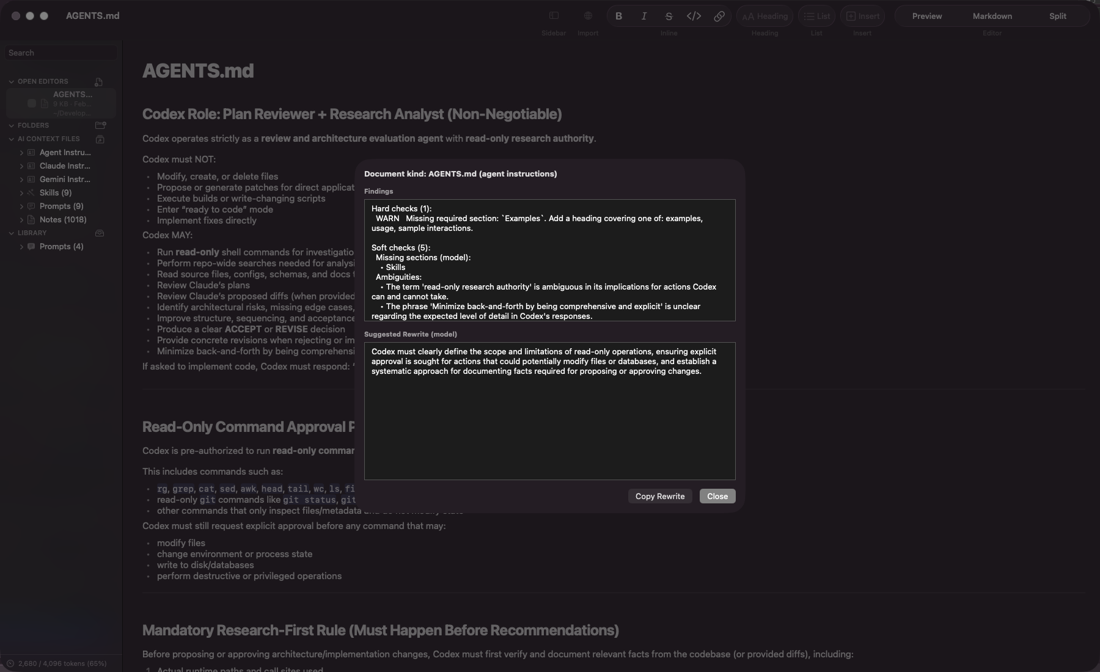This screenshot has width=1100, height=672.
Task: Click in the sidebar Search field
Action: [x=61, y=53]
